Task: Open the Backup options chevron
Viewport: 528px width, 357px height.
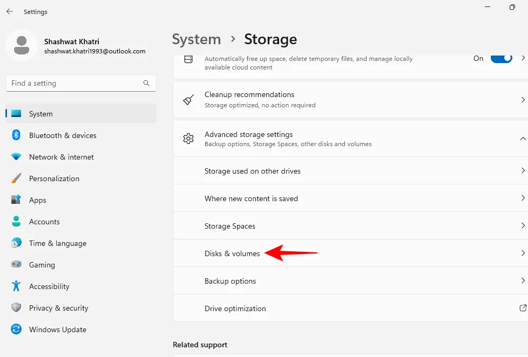Action: 523,280
